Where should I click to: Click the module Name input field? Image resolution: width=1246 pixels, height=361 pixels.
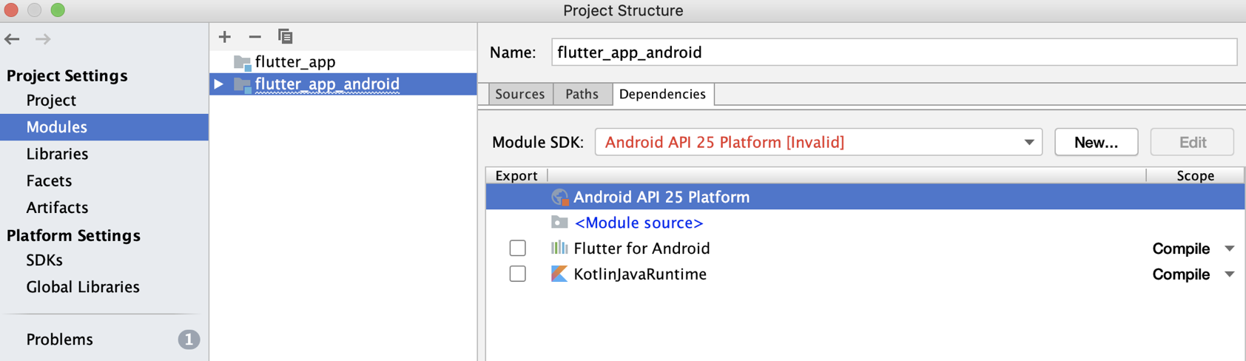[894, 53]
